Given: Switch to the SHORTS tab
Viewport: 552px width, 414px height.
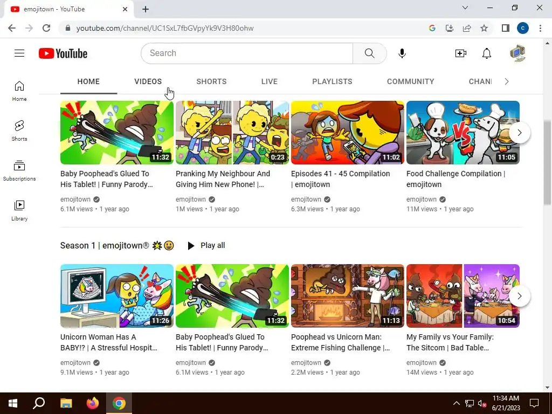Looking at the screenshot, I should (x=211, y=82).
